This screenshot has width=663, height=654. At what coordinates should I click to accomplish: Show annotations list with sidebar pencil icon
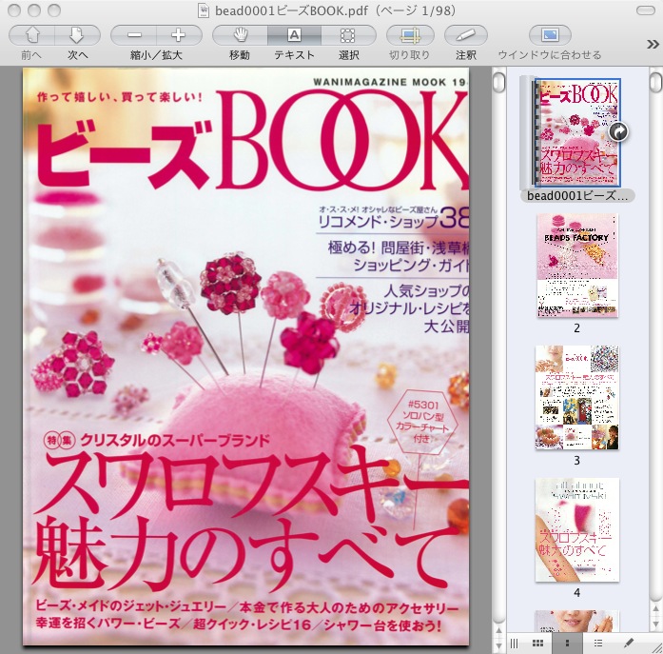pyautogui.click(x=629, y=644)
